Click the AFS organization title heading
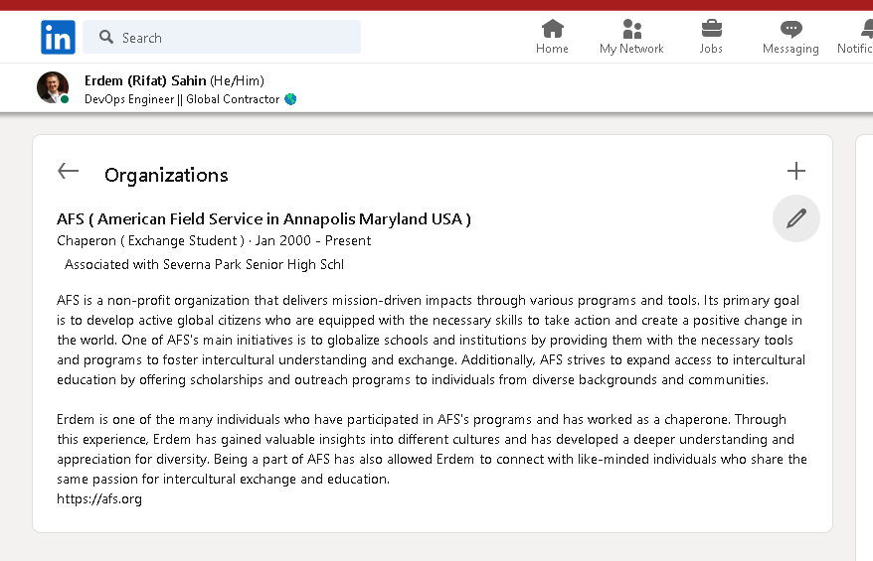 point(263,219)
